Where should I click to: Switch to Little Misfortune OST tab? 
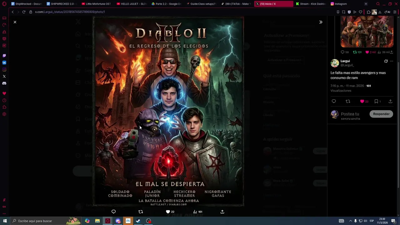[96, 4]
